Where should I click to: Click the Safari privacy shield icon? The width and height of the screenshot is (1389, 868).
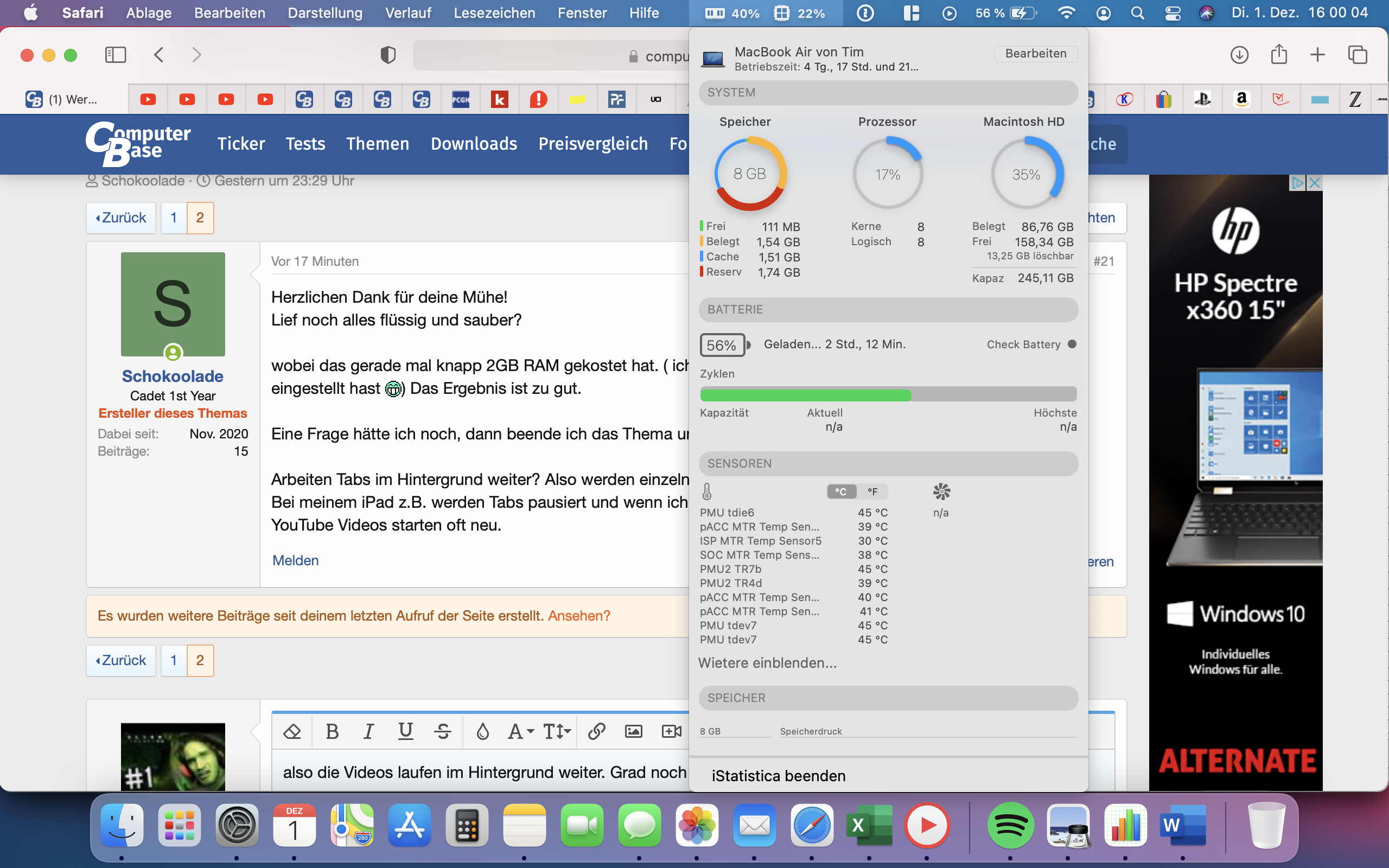388,55
